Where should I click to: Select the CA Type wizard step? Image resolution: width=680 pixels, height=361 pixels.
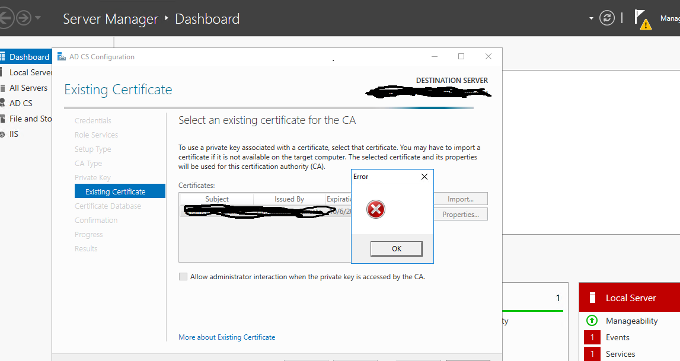88,164
